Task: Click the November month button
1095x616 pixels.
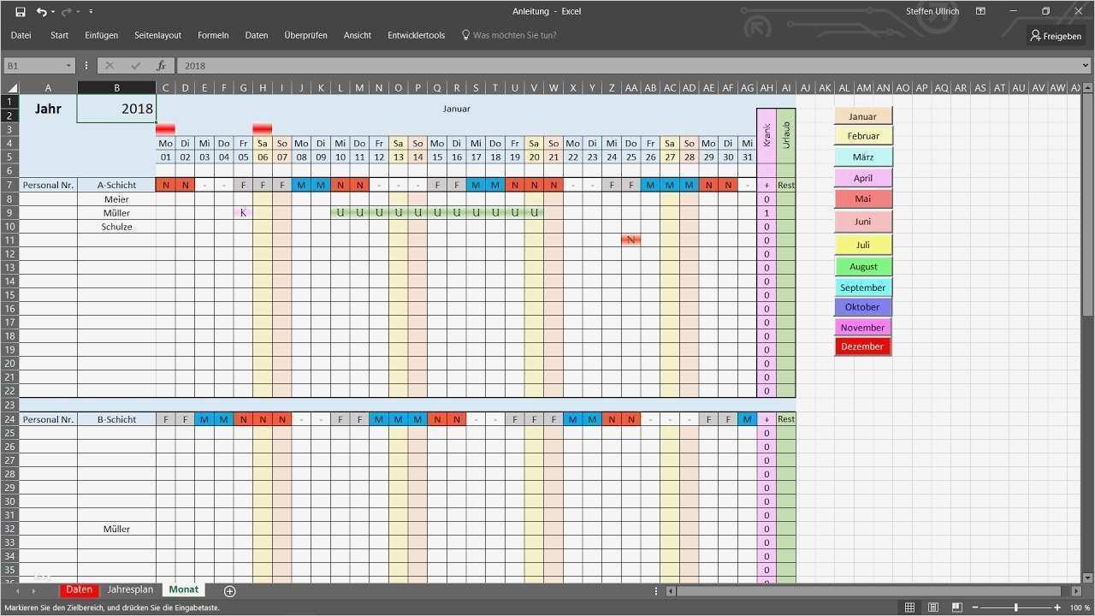Action: pyautogui.click(x=862, y=327)
